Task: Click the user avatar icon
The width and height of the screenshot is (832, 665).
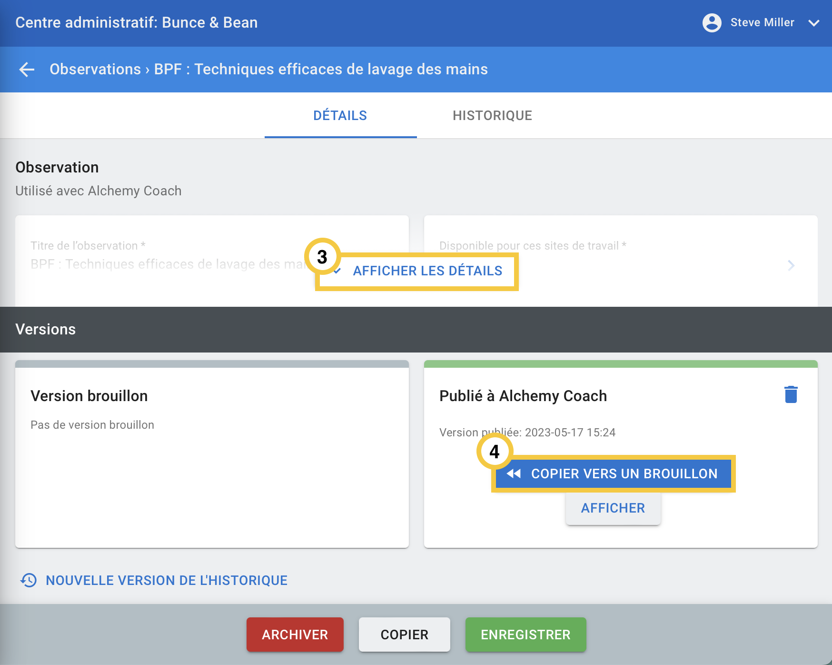Action: coord(712,22)
